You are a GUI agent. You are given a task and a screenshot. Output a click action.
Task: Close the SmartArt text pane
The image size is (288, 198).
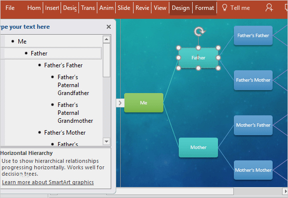(109, 27)
